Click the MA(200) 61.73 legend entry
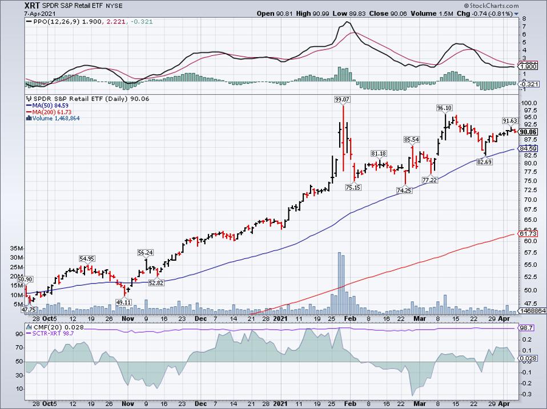This screenshot has height=409, width=547. [51, 112]
